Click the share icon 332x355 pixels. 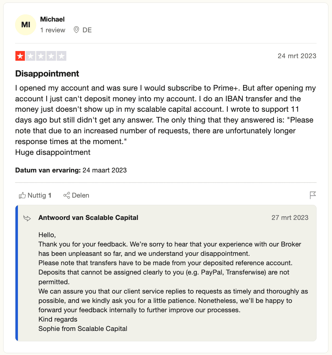click(66, 195)
